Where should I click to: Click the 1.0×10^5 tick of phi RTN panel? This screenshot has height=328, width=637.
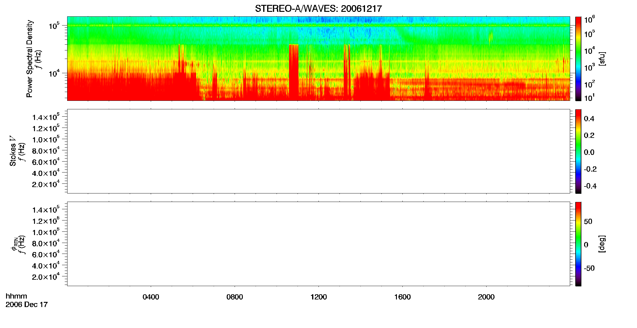pyautogui.click(x=46, y=232)
